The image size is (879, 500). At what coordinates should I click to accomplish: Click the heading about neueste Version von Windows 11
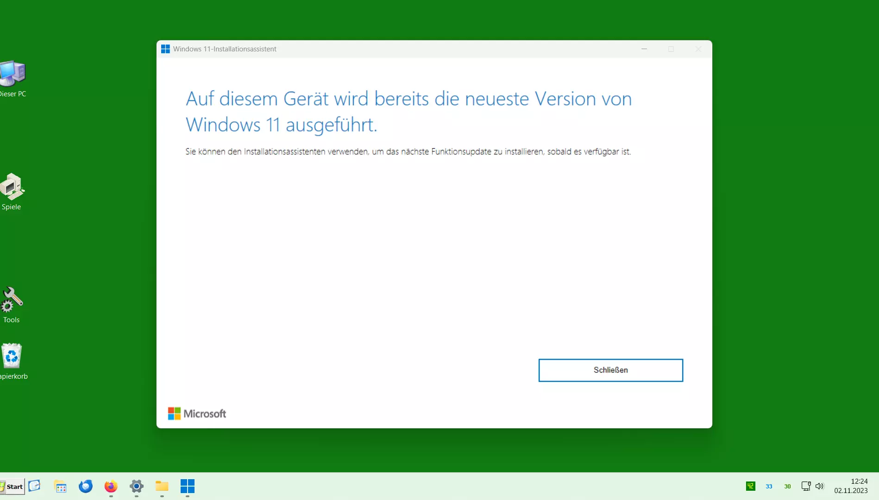point(408,112)
